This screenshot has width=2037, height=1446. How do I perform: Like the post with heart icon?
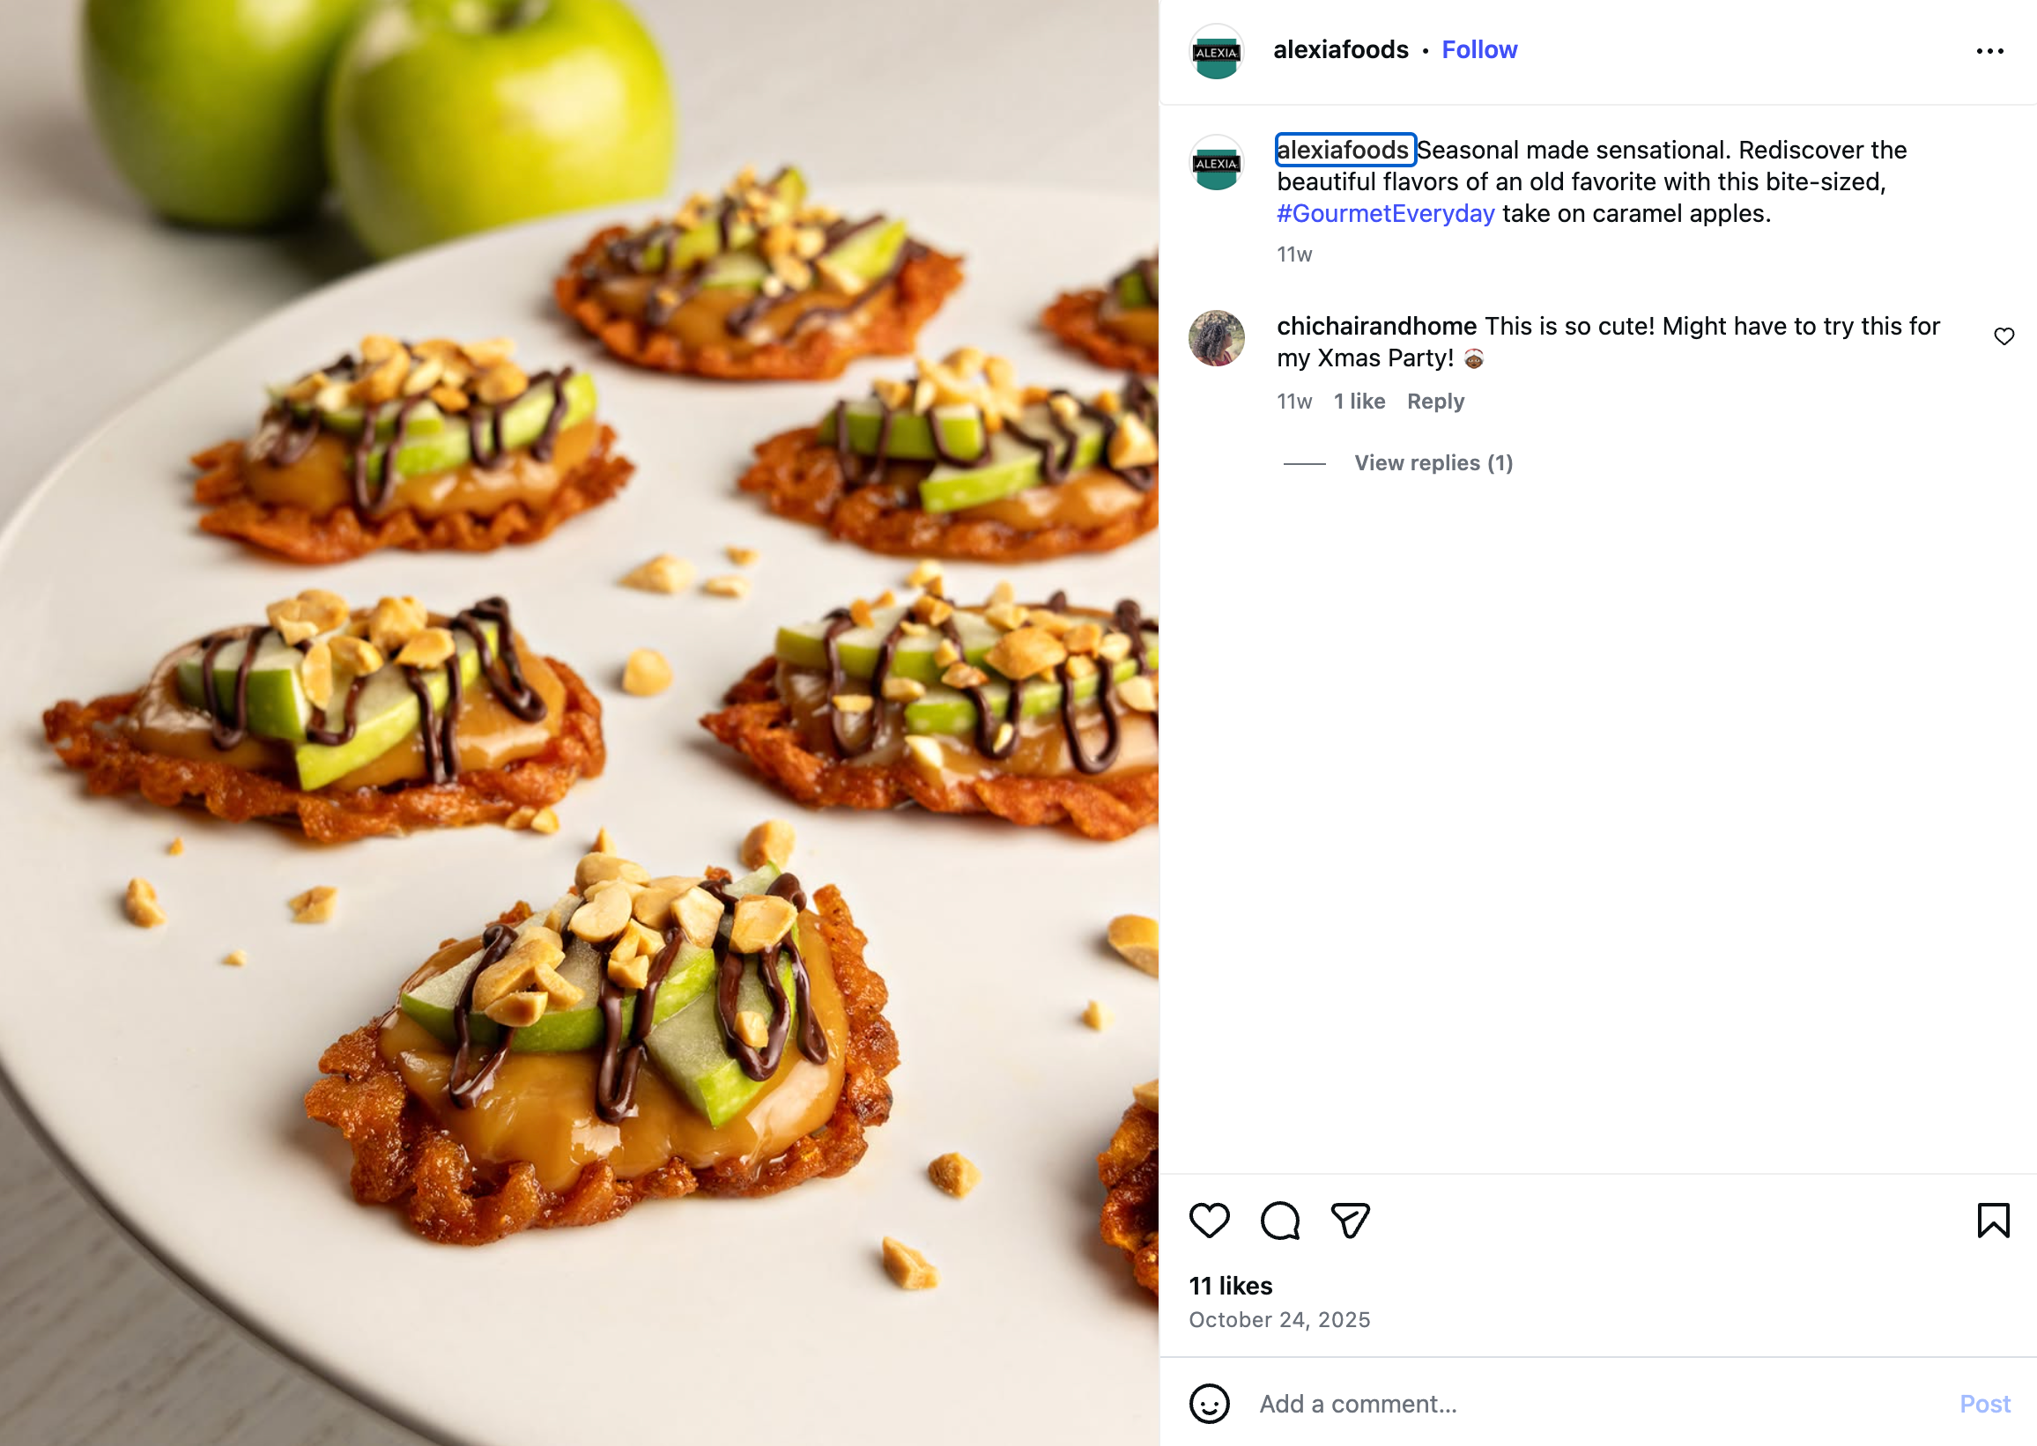1209,1220
